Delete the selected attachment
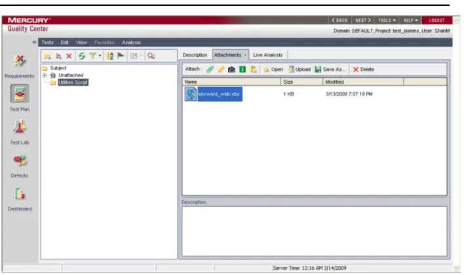The image size is (464, 275). point(363,69)
